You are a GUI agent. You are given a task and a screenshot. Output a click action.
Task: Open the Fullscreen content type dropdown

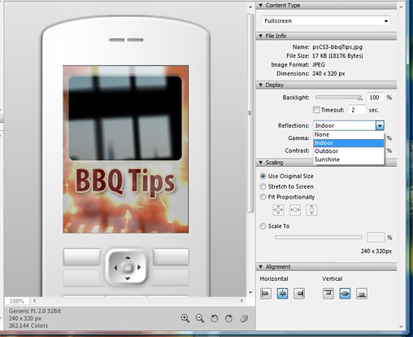point(326,21)
